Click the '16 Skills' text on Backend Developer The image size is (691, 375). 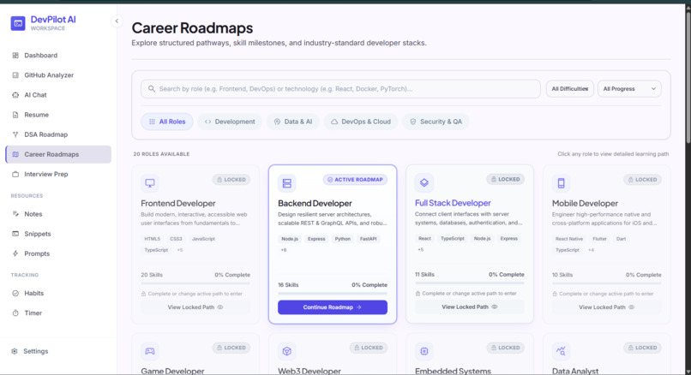[x=288, y=285]
